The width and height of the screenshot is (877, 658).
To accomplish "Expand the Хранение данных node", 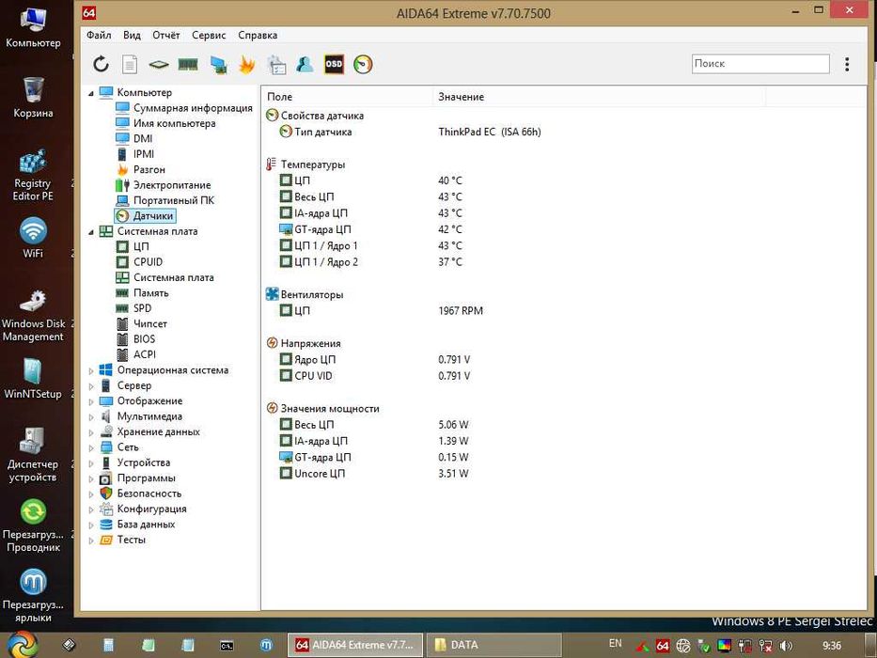I will [x=91, y=432].
